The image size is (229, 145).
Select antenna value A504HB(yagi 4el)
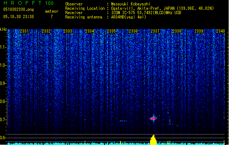point(129,17)
